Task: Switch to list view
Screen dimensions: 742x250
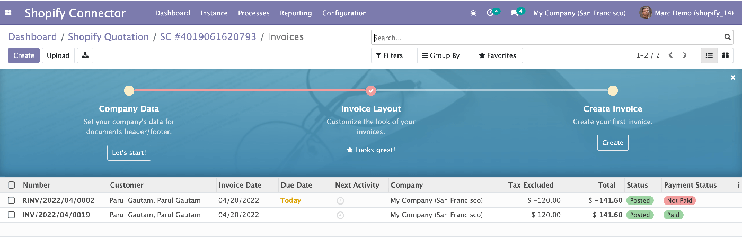Action: tap(709, 55)
